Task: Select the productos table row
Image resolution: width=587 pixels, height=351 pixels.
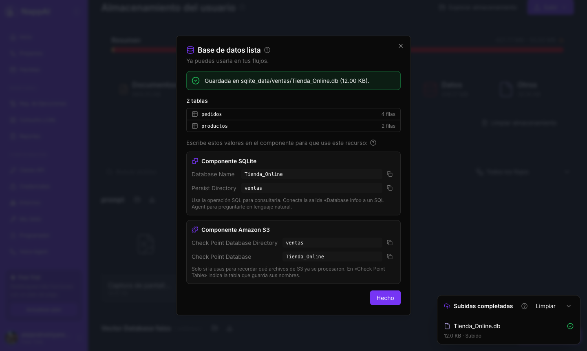Action: click(x=293, y=126)
